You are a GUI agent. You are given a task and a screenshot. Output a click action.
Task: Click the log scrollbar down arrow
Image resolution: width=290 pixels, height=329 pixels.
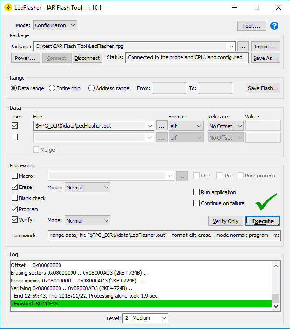pos(276,307)
